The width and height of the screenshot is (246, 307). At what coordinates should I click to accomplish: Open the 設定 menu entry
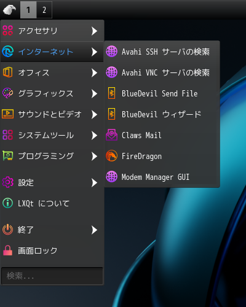tap(52, 182)
